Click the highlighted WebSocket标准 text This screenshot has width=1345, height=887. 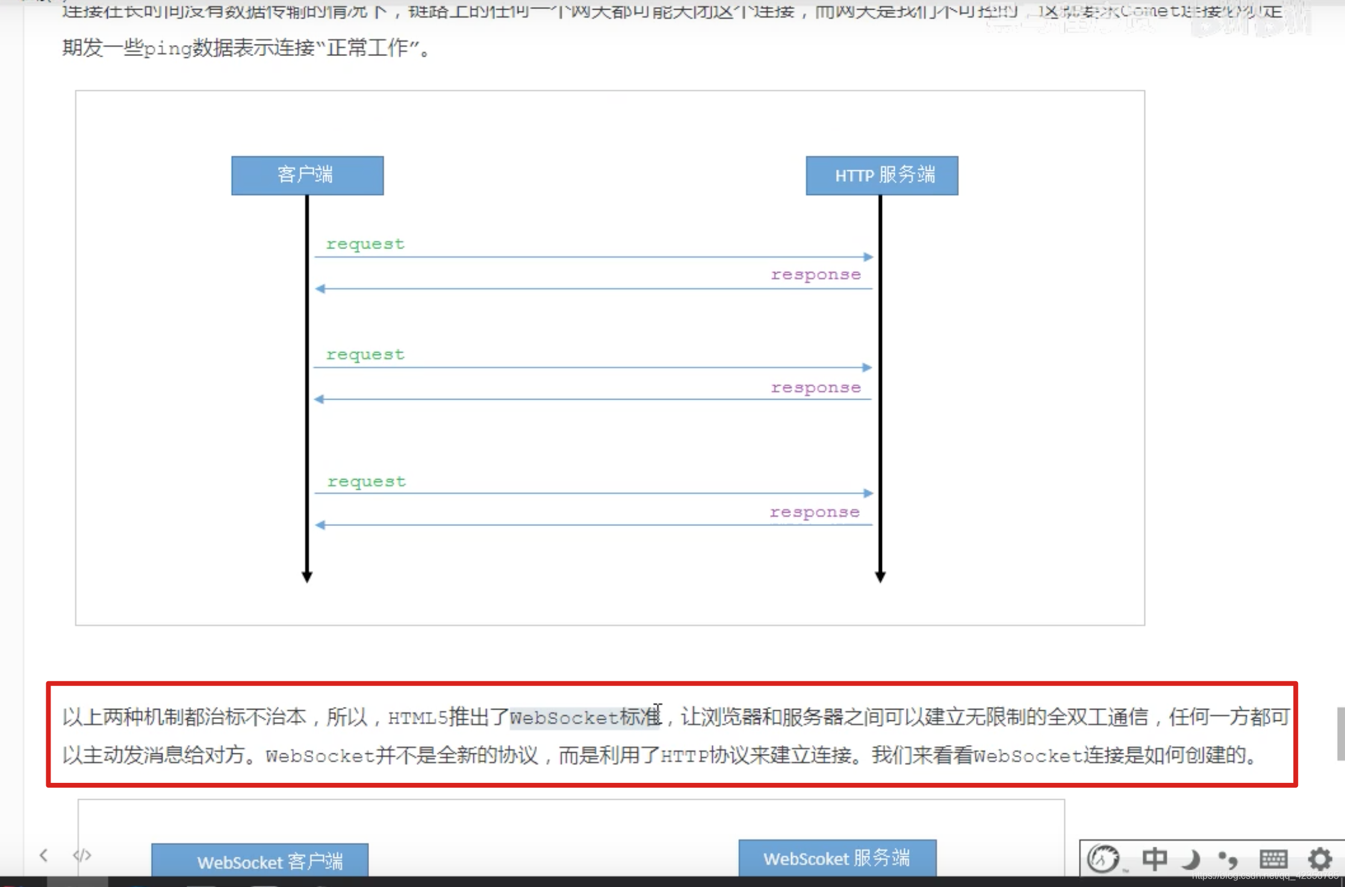[x=585, y=717]
